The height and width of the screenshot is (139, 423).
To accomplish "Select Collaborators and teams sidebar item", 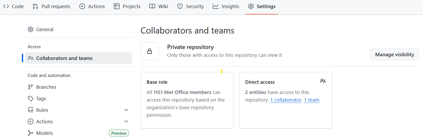I will point(64,58).
